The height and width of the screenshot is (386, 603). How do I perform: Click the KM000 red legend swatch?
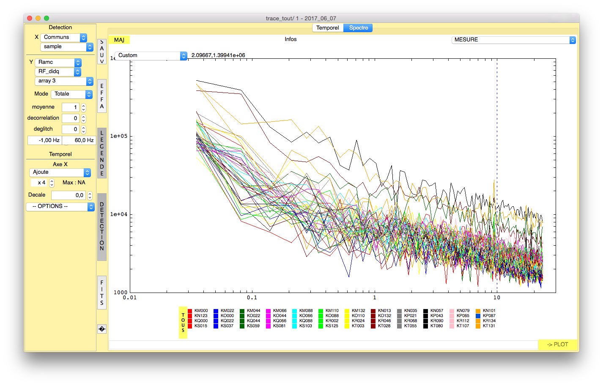pyautogui.click(x=190, y=311)
